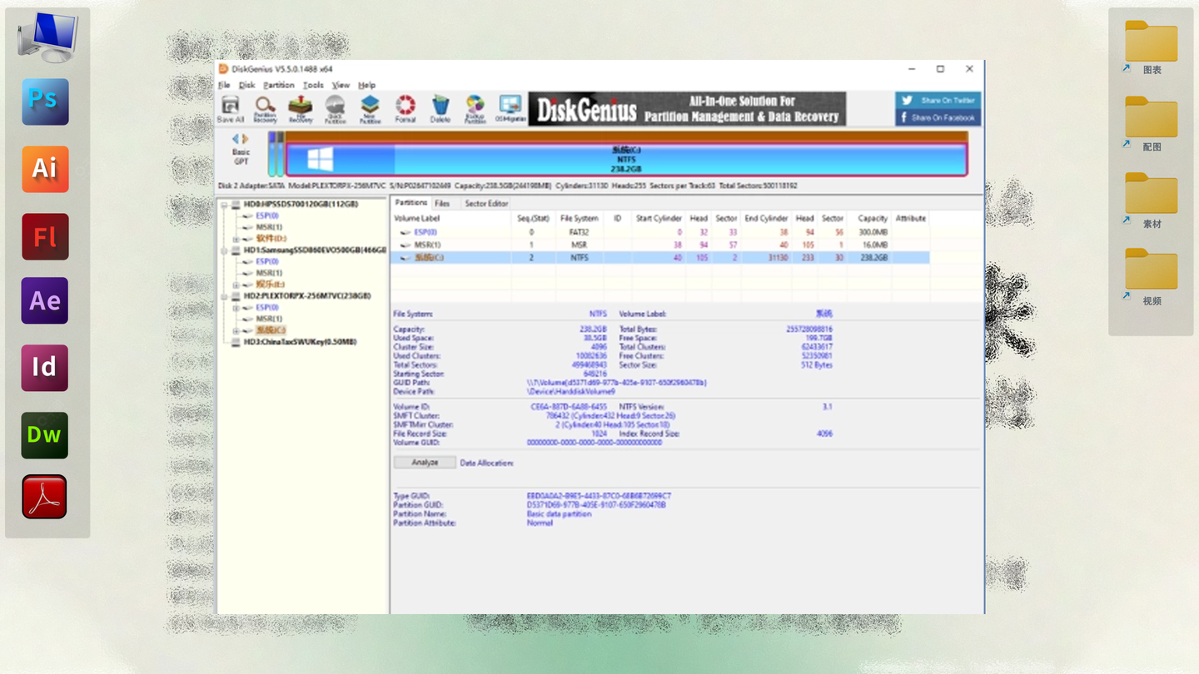Click Share On Facebook
Screen dimensions: 1199x674
[938, 117]
